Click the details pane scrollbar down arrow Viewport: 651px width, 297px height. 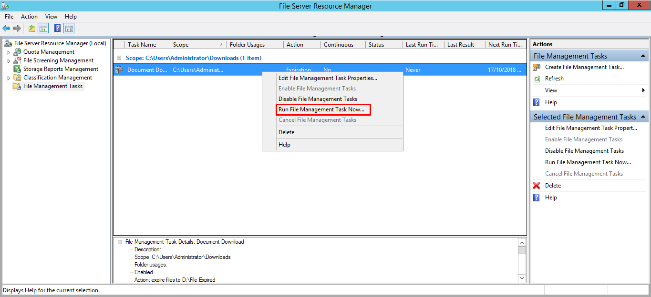[522, 278]
